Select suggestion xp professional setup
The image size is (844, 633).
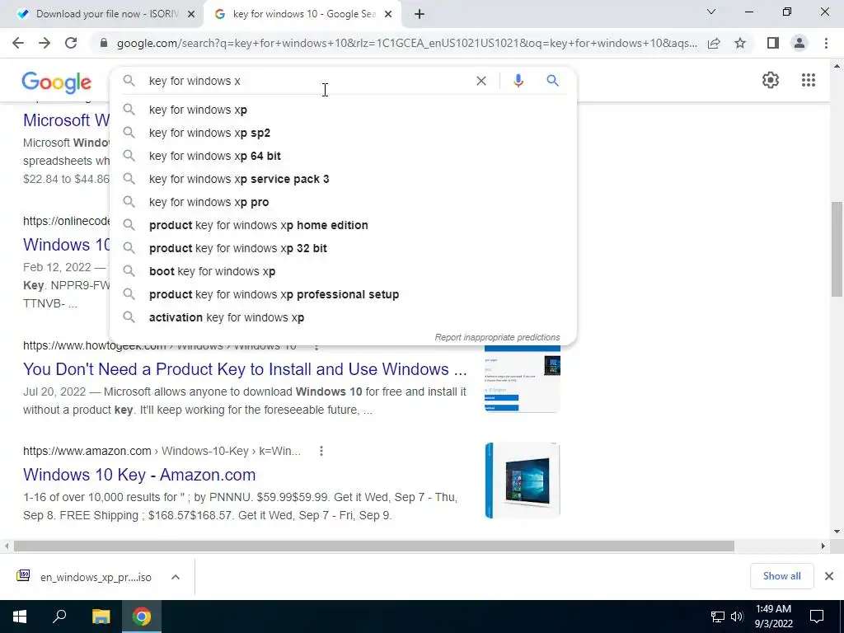click(x=343, y=295)
